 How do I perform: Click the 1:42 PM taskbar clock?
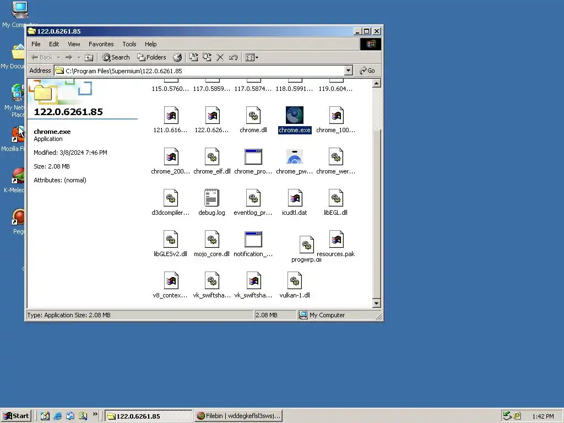543,416
